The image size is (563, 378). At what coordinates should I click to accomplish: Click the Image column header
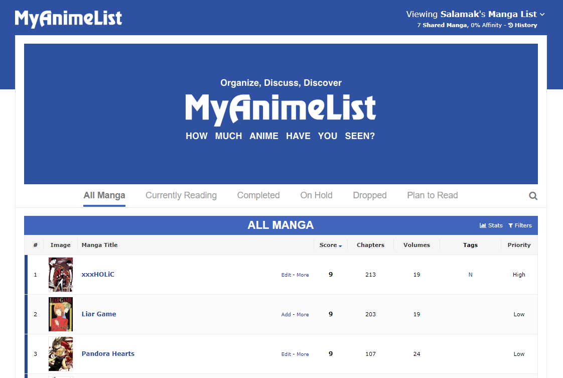pos(60,245)
